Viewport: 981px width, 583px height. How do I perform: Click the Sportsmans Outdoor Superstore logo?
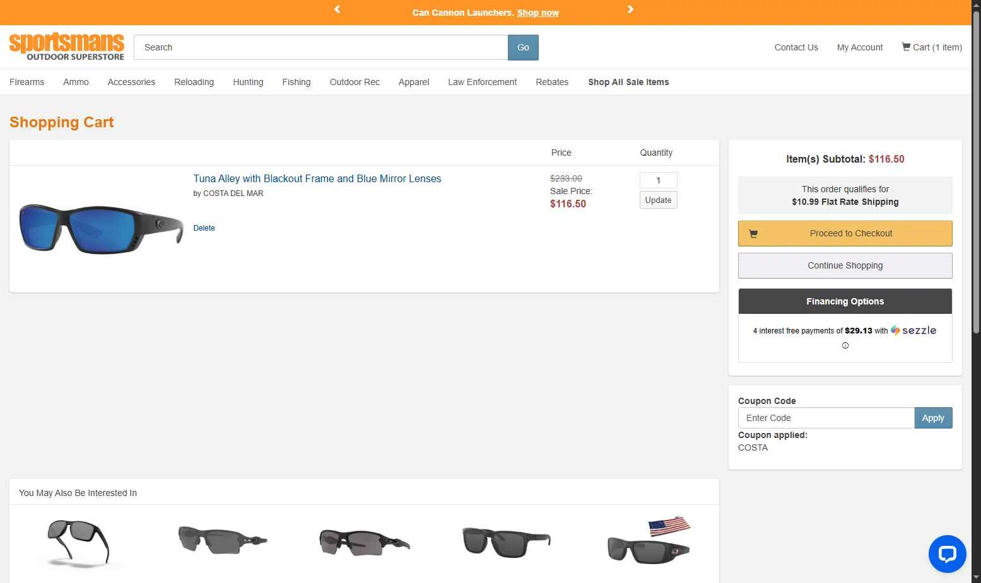click(x=67, y=47)
